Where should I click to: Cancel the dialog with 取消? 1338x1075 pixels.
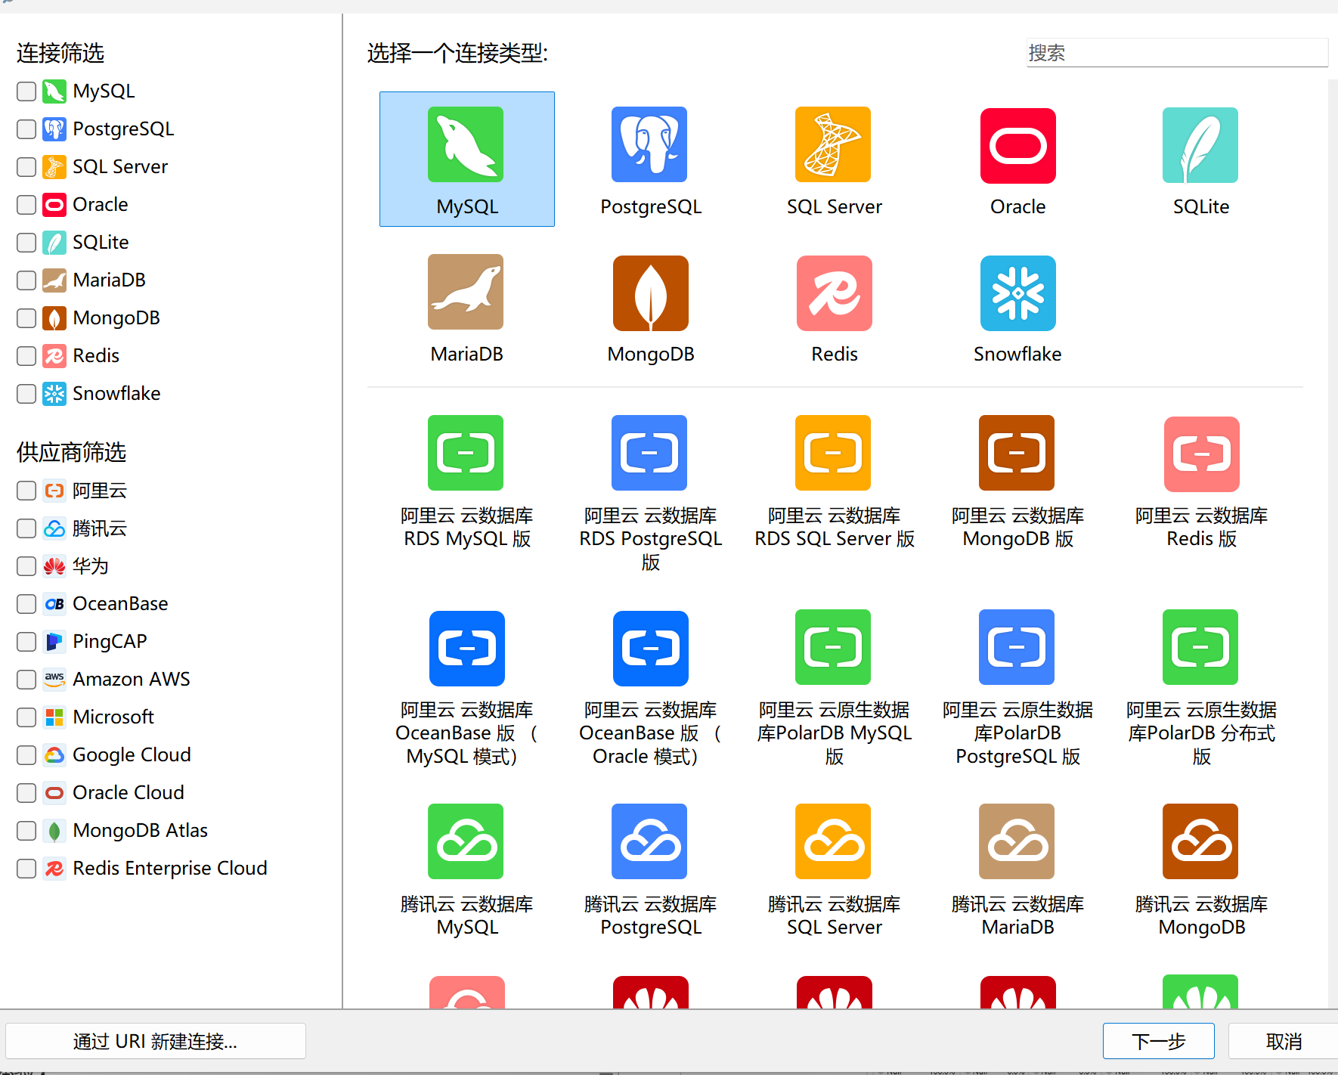pyautogui.click(x=1283, y=1041)
